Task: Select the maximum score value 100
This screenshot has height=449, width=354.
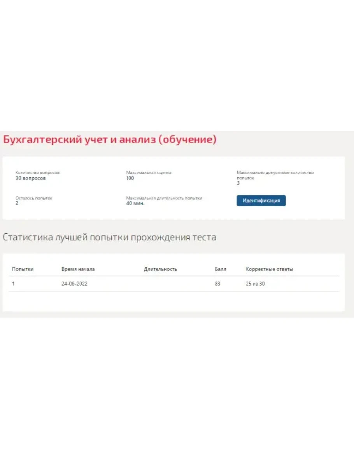Action: (x=130, y=178)
